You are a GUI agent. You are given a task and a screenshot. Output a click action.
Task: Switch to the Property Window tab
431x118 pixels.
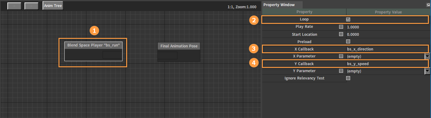point(279,5)
